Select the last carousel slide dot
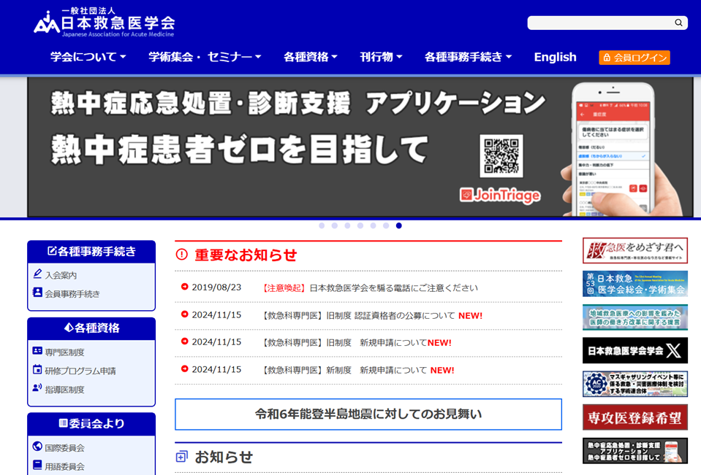This screenshot has width=701, height=475. pos(398,225)
